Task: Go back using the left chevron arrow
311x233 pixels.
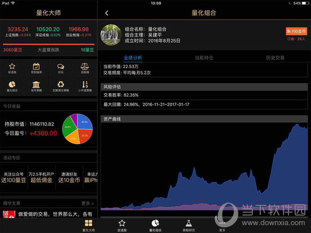Action: point(106,13)
